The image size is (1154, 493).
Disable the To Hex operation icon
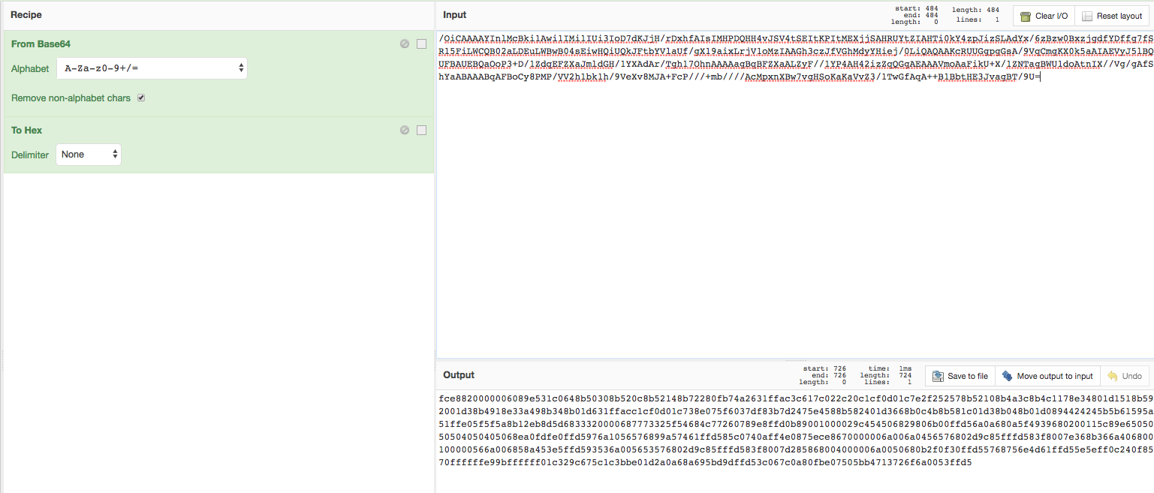405,130
